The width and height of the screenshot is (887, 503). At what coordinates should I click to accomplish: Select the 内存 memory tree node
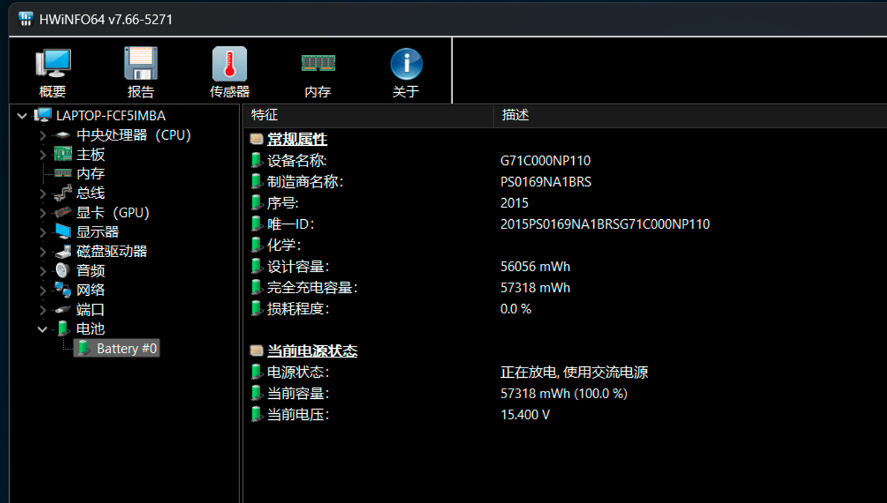coord(90,174)
